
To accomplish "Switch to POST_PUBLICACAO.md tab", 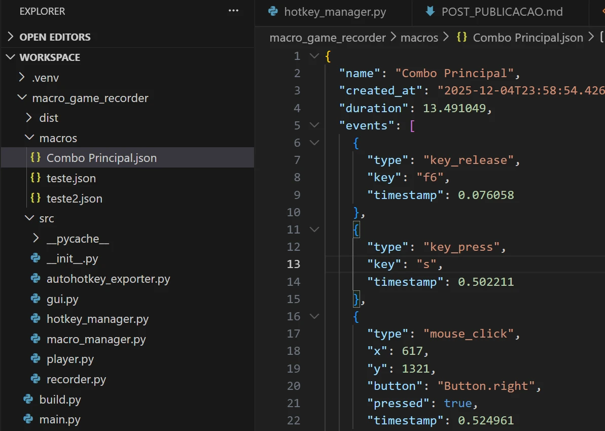I will point(502,12).
